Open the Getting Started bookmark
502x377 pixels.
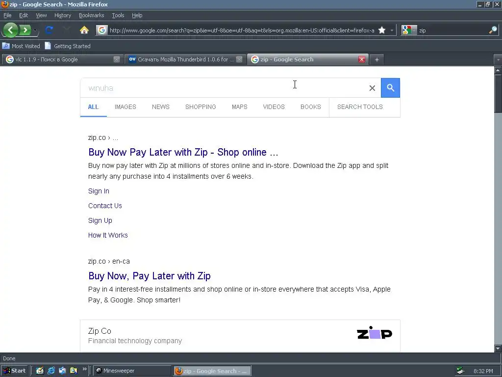(x=68, y=46)
